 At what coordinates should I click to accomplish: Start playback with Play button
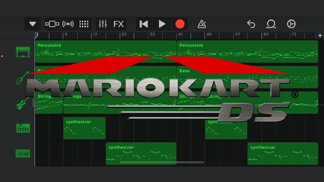coord(162,24)
